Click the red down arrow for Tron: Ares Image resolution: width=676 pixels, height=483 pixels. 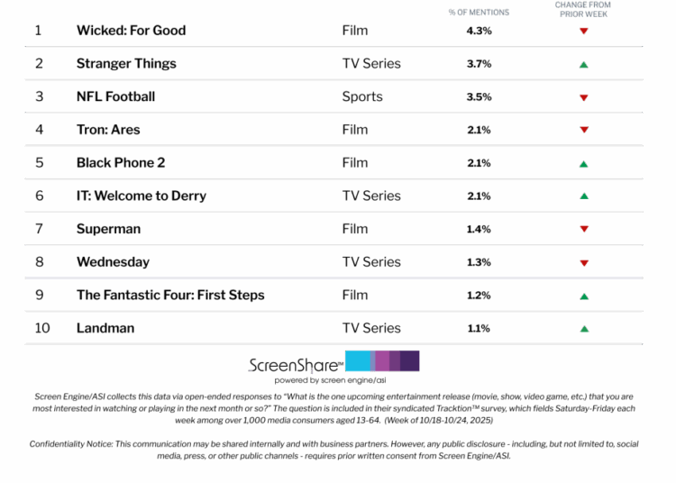click(x=584, y=130)
